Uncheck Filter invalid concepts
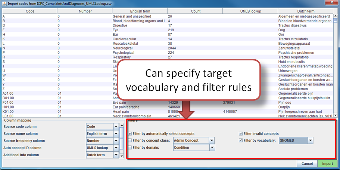 coord(241,133)
